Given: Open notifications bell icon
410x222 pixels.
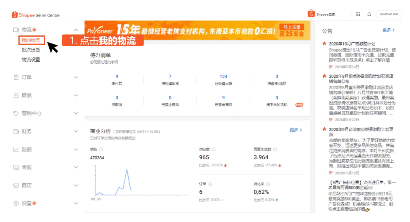Looking at the screenshot, I should point(369,14).
